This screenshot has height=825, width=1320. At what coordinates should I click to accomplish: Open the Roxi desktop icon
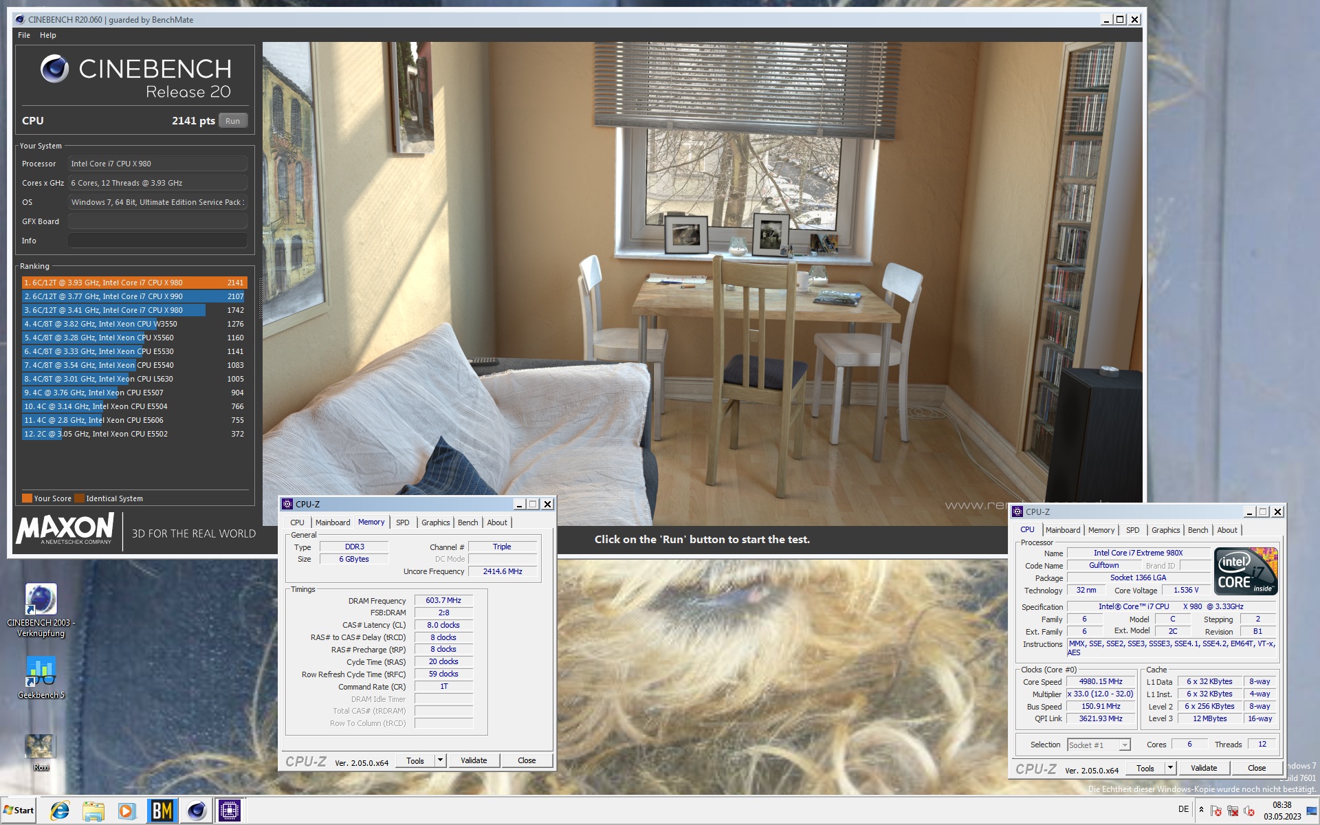point(41,752)
